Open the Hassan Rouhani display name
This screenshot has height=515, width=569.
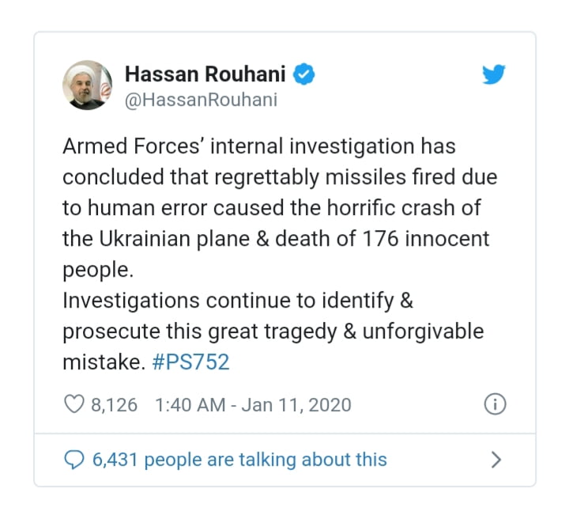(205, 74)
